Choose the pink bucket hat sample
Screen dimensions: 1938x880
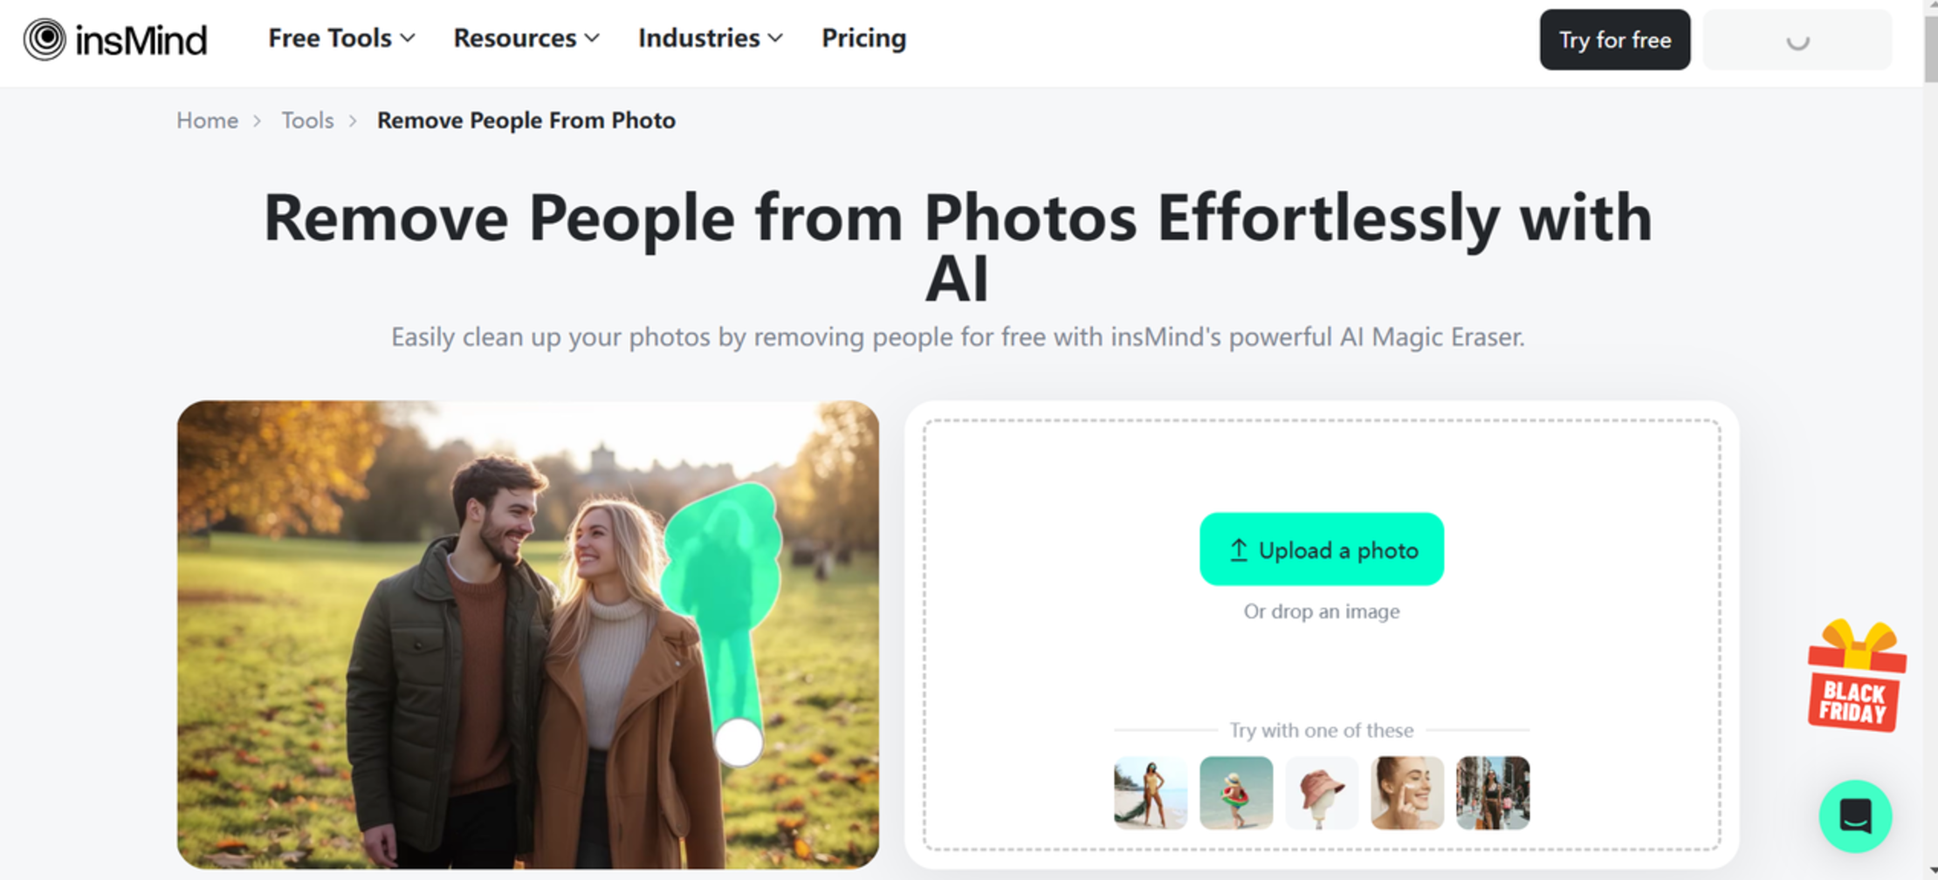pyautogui.click(x=1321, y=793)
